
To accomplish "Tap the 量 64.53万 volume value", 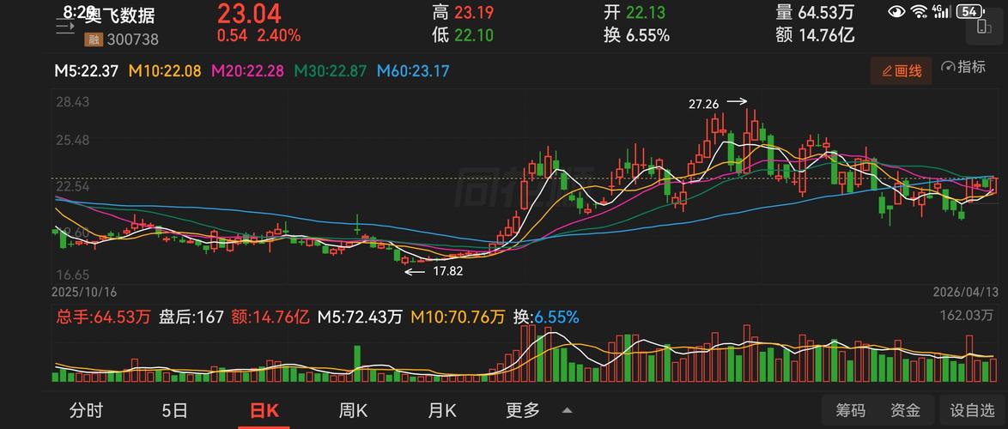I will (x=815, y=12).
